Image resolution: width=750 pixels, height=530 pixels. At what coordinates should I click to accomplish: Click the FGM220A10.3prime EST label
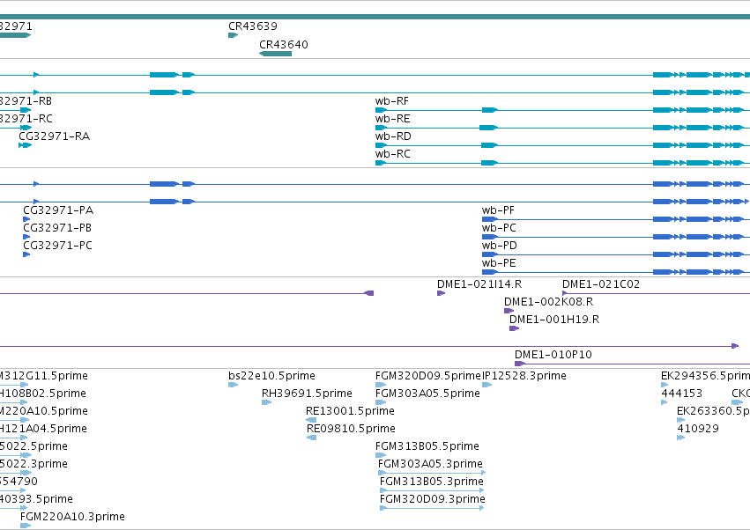pos(72,517)
